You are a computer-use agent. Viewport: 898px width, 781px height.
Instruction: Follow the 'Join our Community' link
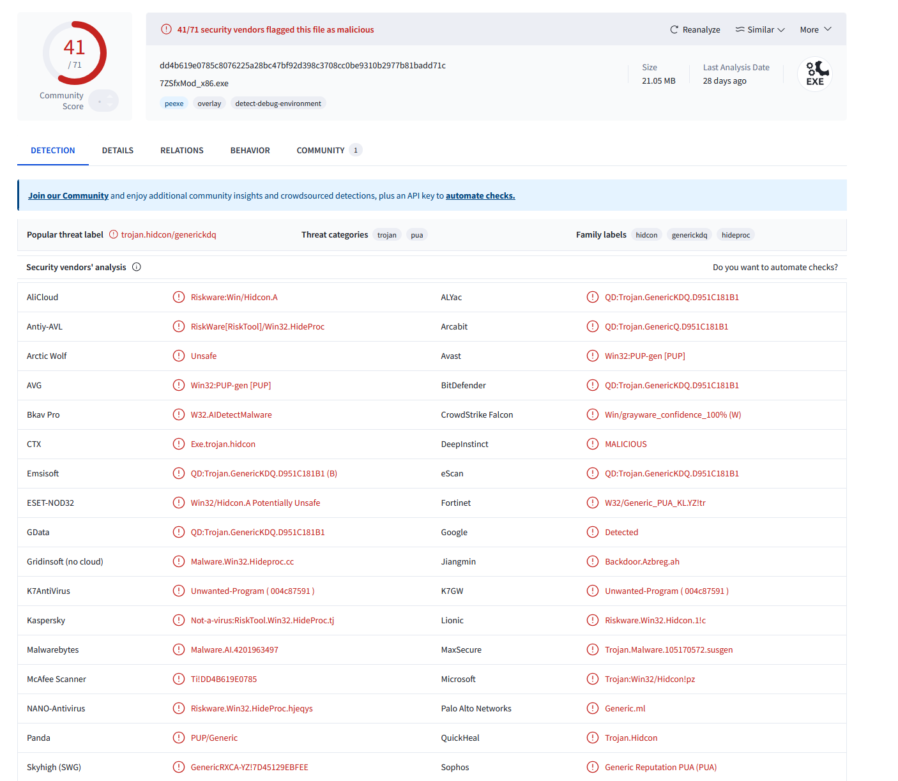pos(68,196)
